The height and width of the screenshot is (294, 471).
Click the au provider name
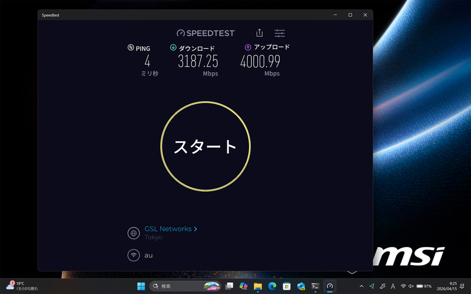[x=148, y=256]
